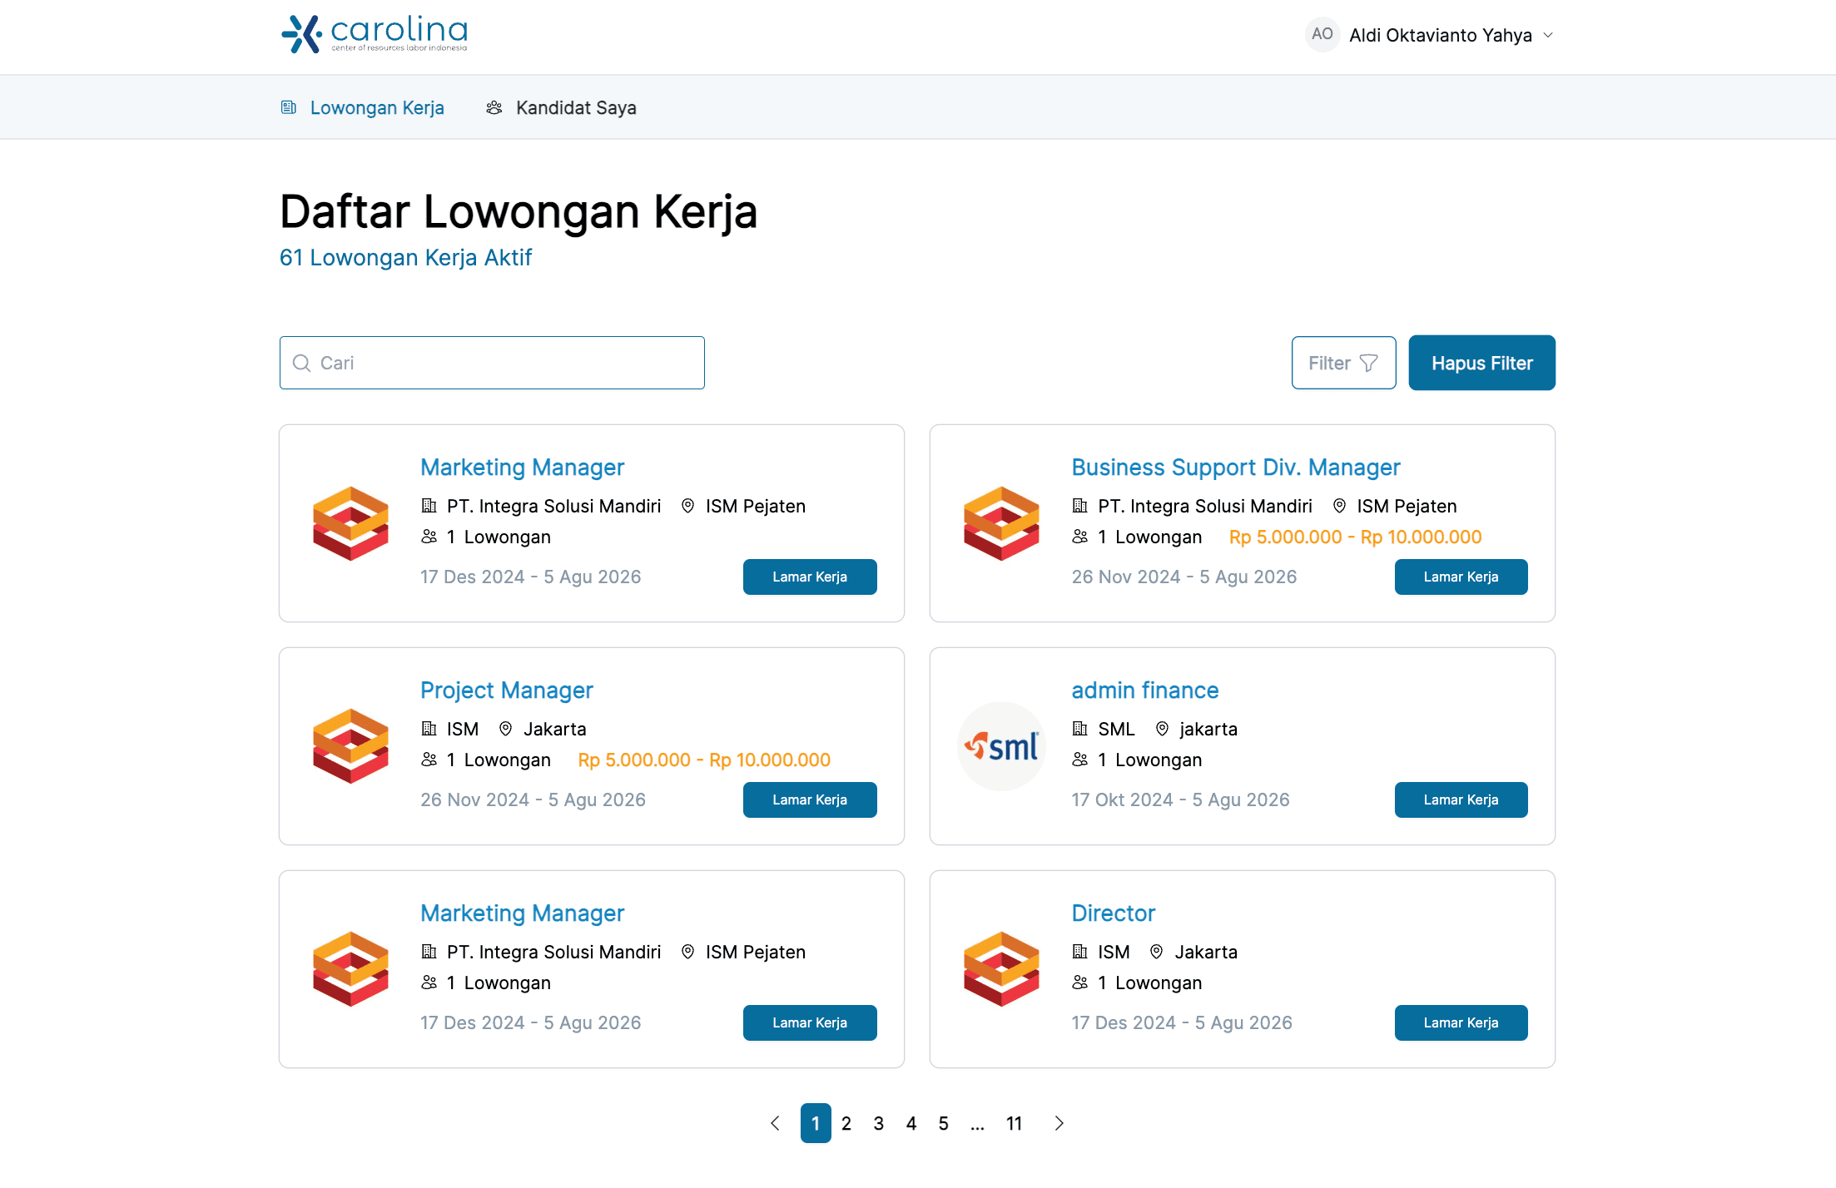Image resolution: width=1836 pixels, height=1188 pixels.
Task: Click building icon on Business Support Div. Manager card
Action: point(1080,506)
